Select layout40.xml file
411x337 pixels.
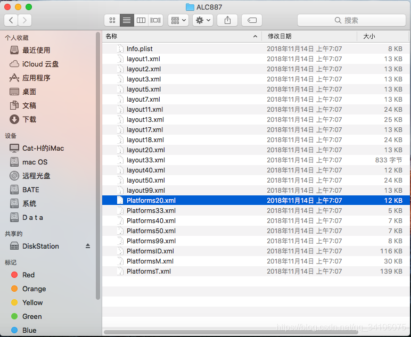pos(256,170)
